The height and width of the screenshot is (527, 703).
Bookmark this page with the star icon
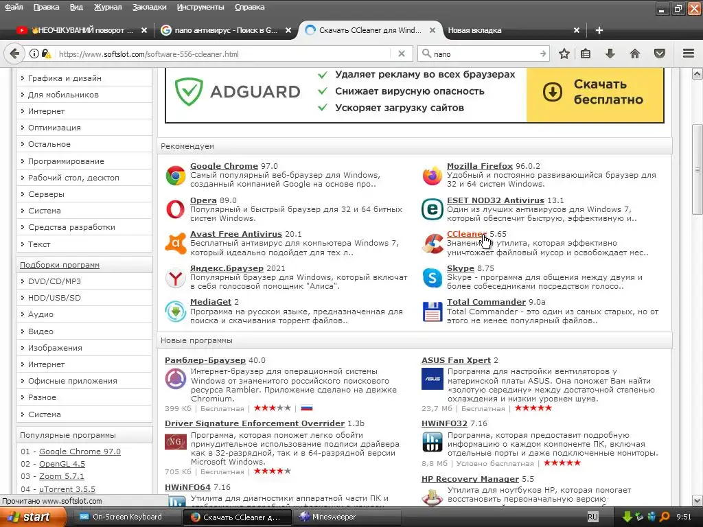point(564,54)
